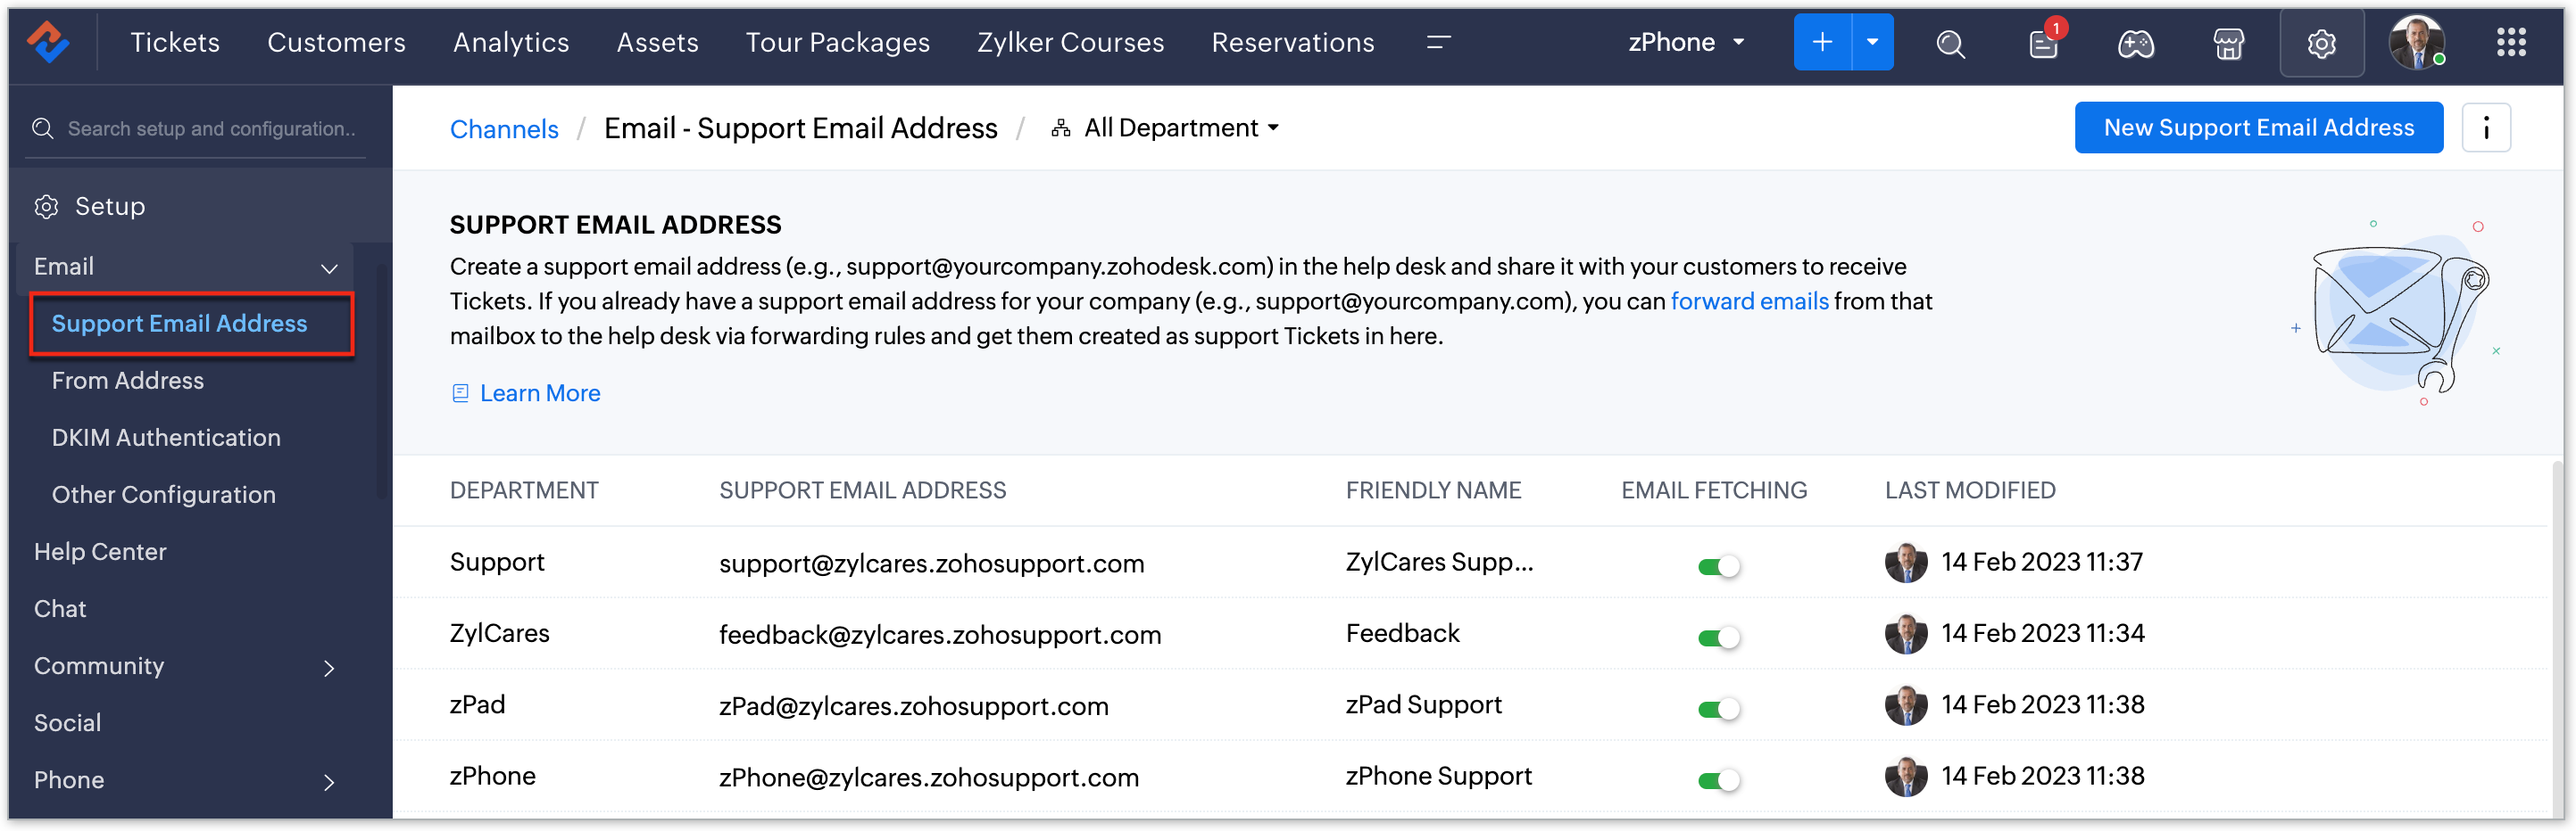Click feedback@zylcares.zohosupport.com address
The image size is (2576, 831).
940,635
